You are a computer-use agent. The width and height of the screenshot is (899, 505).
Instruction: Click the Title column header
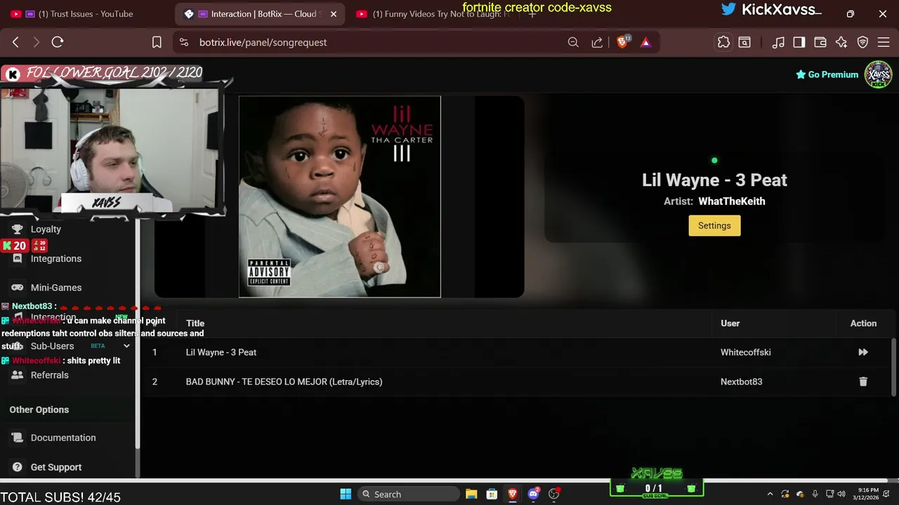(x=195, y=323)
